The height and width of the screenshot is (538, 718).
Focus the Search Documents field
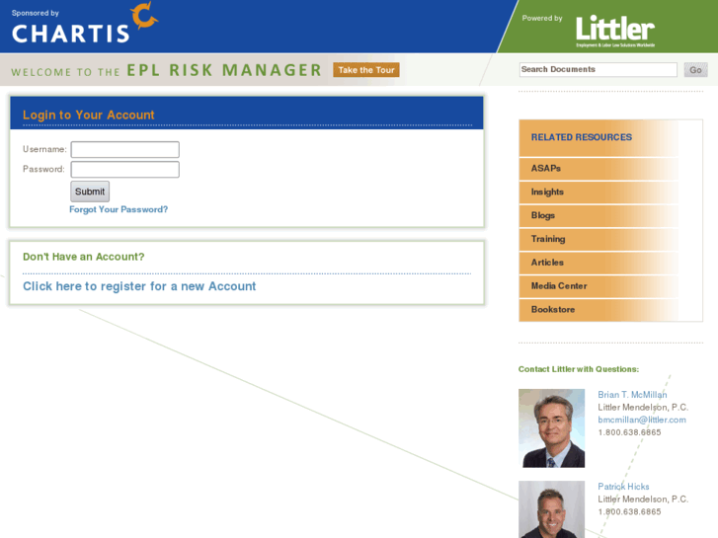(x=598, y=70)
